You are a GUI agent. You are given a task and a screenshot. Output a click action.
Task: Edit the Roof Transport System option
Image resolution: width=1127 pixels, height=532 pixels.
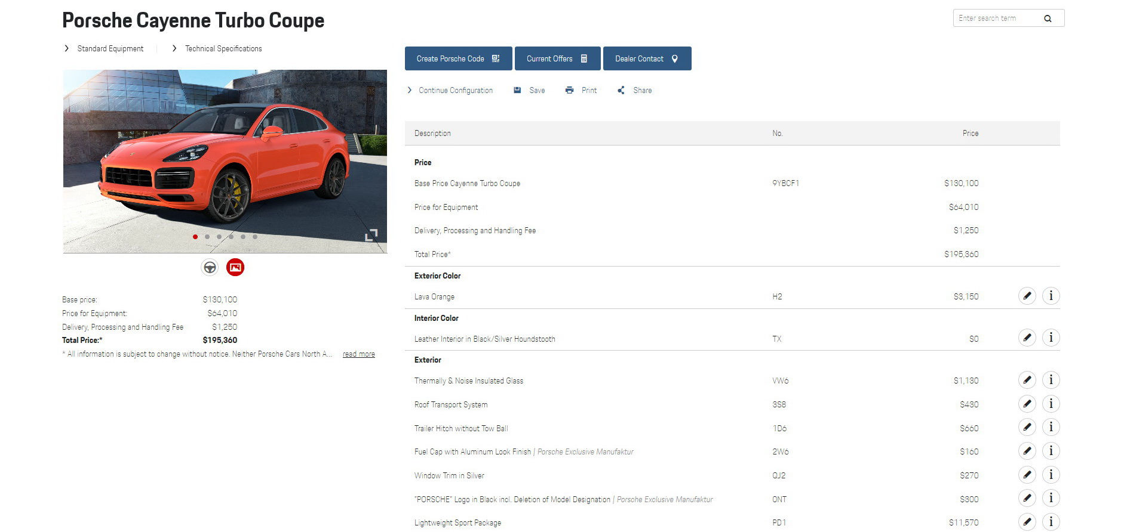1027,404
